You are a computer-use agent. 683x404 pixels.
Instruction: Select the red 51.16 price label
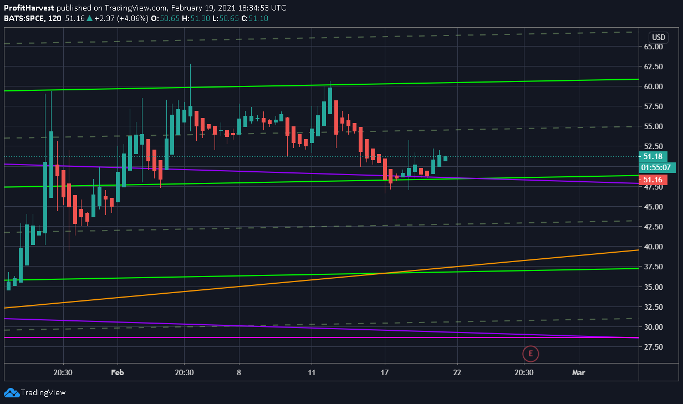tap(653, 180)
